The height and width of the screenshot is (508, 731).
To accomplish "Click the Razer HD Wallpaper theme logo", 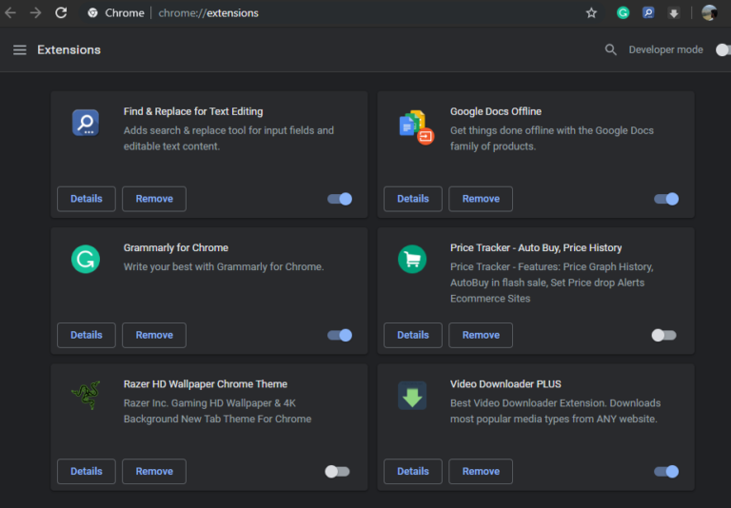I will (x=86, y=395).
